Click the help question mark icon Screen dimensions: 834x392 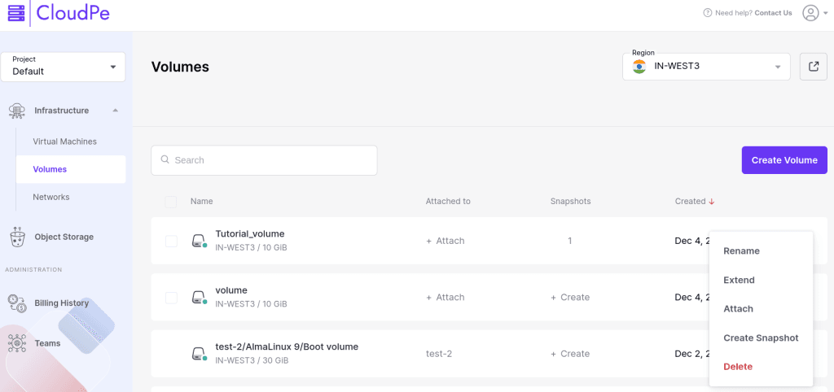click(x=708, y=13)
